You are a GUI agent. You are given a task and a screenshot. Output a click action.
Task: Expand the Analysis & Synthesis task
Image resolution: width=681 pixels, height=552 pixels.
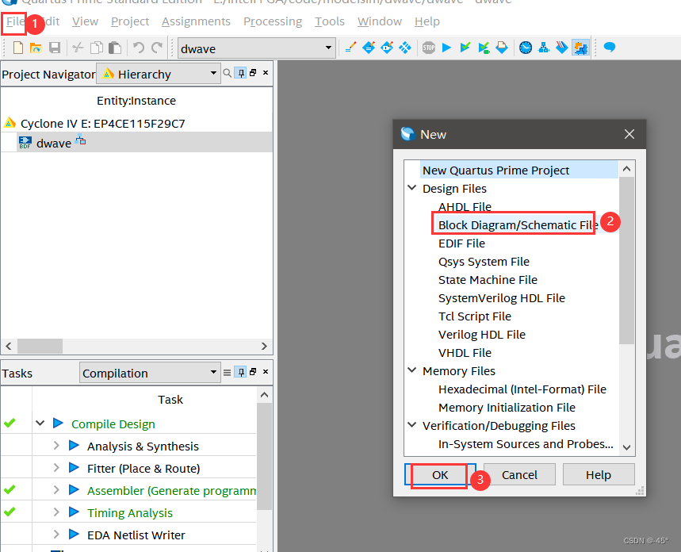coord(56,445)
